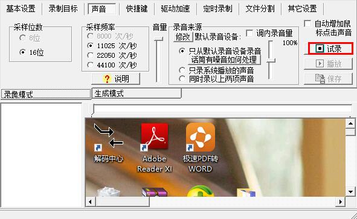The height and width of the screenshot is (219, 357).
Task: Select the 声音 tab
Action: pos(101,9)
